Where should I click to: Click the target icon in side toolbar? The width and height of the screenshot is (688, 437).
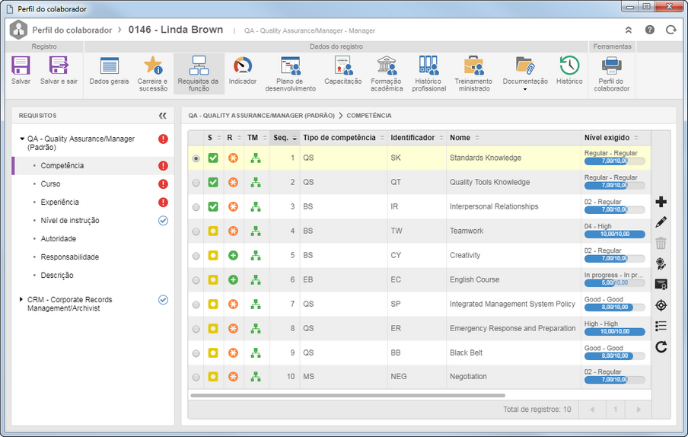(661, 305)
